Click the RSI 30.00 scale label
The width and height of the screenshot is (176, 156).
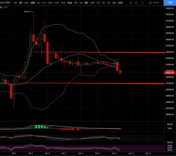click(170, 150)
